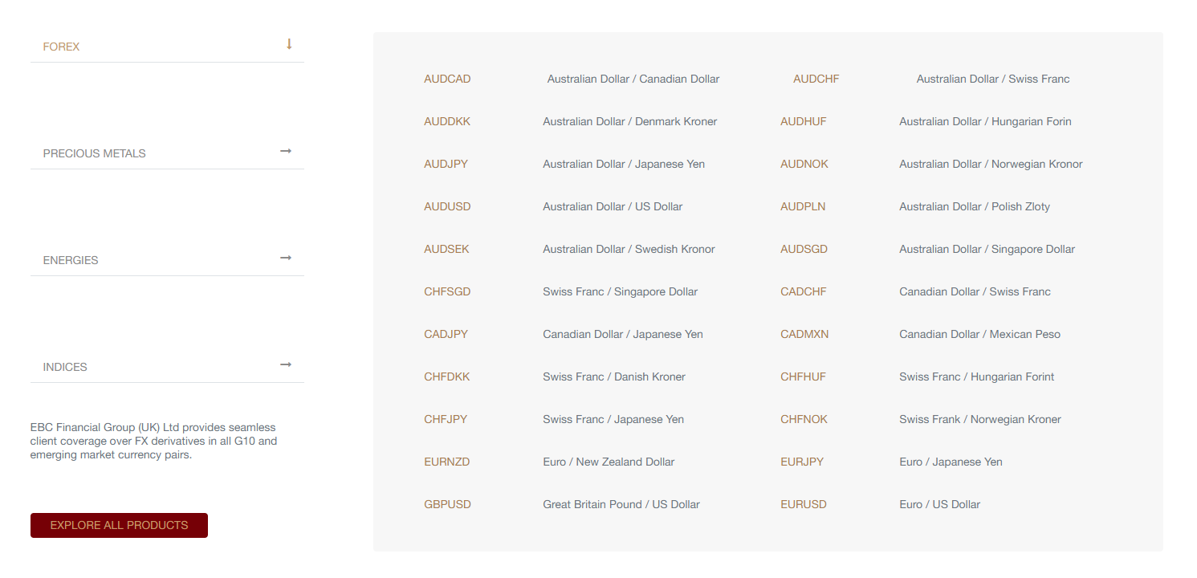Click the arrow next to PRECIOUS METALS
The image size is (1197, 578).
pyautogui.click(x=286, y=152)
